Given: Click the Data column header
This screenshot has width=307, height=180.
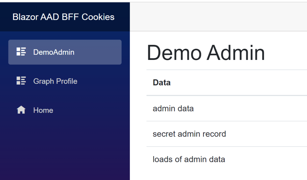Looking at the screenshot, I should [x=162, y=83].
